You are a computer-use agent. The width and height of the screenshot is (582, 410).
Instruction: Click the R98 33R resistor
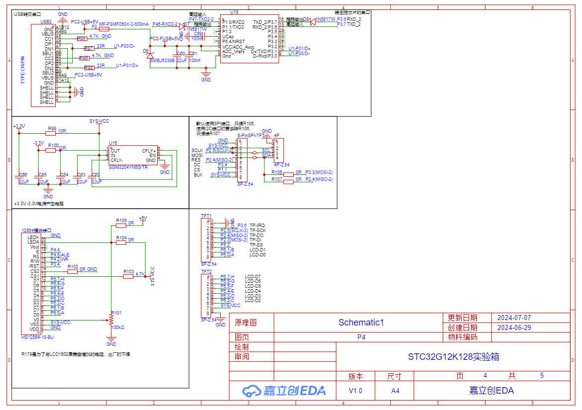[x=89, y=68]
